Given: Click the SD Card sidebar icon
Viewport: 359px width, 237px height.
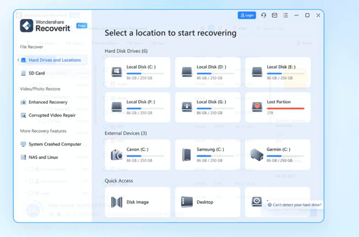Looking at the screenshot, I should click(x=23, y=73).
